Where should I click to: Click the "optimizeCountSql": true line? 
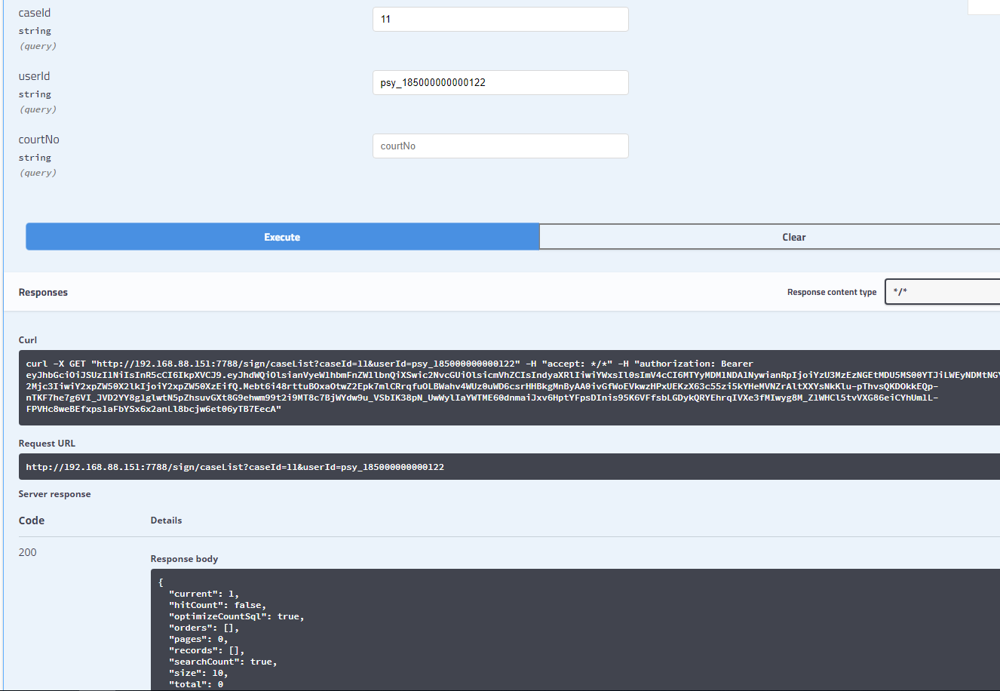pyautogui.click(x=237, y=616)
